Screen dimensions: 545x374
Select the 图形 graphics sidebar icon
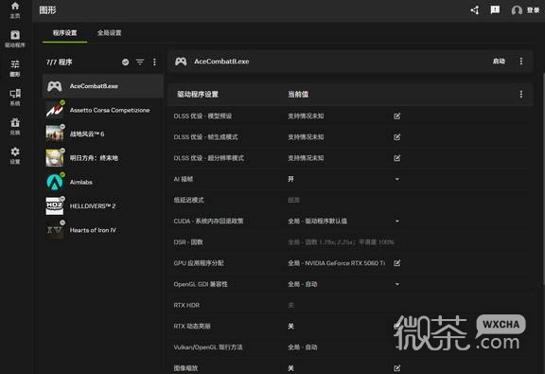15,68
